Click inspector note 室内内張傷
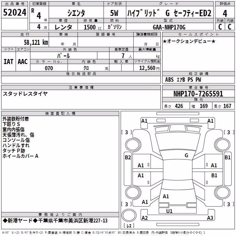 click(13, 130)
